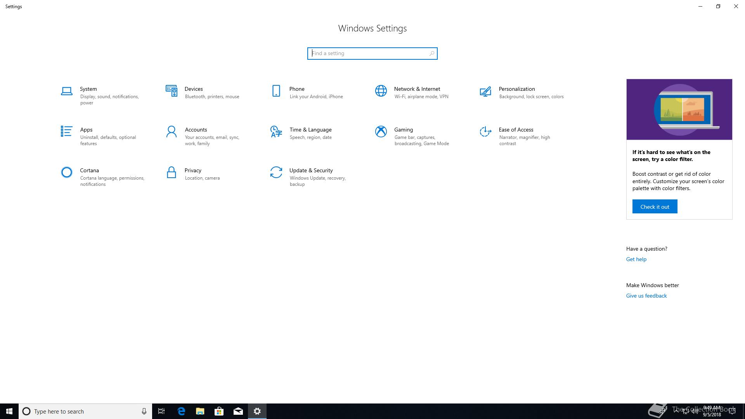This screenshot has width=745, height=419.
Task: Open Microsoft Store from taskbar
Action: (x=219, y=411)
